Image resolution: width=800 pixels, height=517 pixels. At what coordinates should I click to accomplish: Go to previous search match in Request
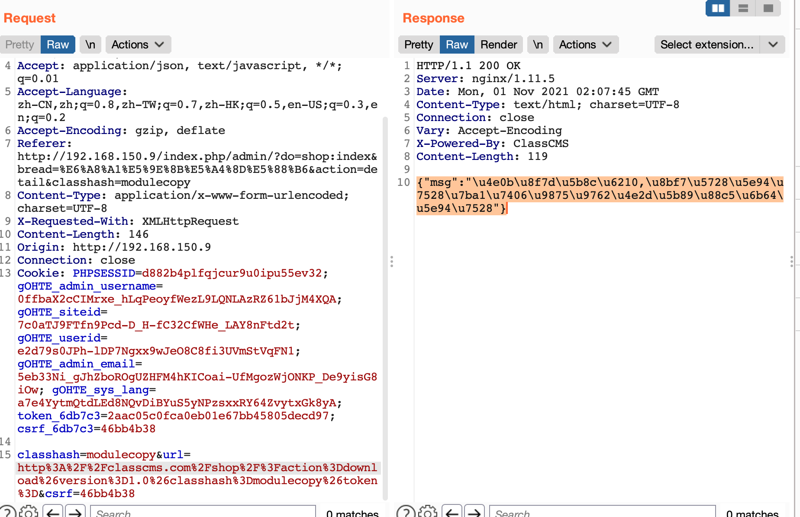click(x=53, y=512)
